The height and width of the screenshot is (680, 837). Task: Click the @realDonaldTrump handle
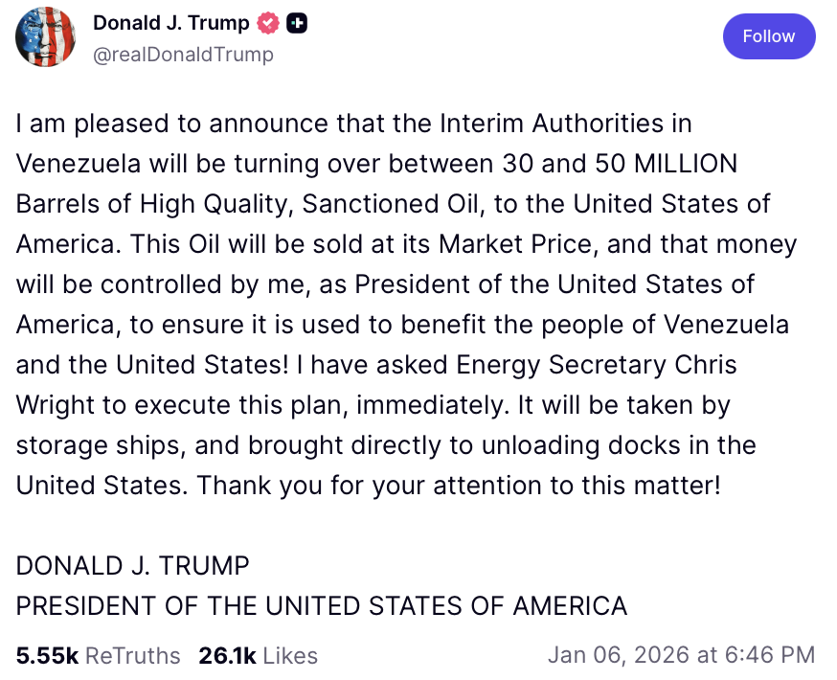[x=183, y=55]
